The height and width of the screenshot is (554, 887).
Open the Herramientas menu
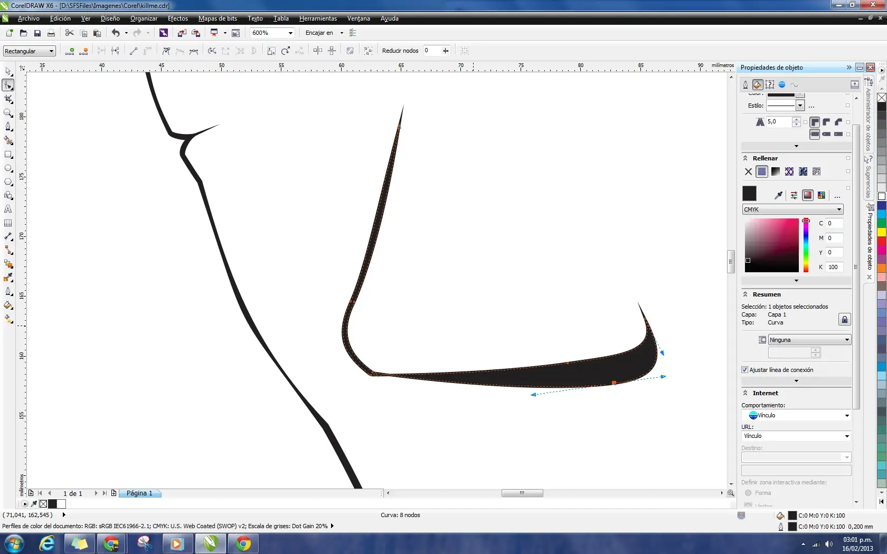pos(318,18)
